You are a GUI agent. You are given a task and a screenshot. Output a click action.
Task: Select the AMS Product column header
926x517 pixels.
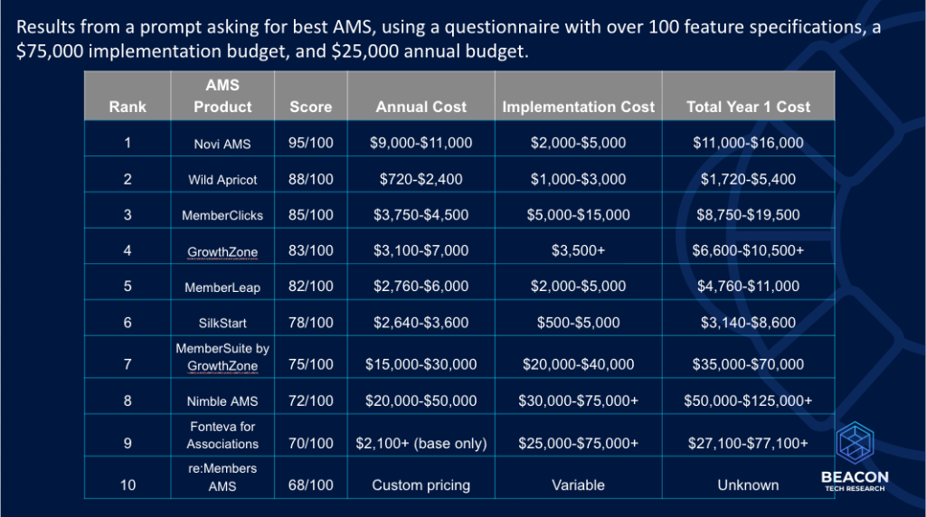coord(222,96)
